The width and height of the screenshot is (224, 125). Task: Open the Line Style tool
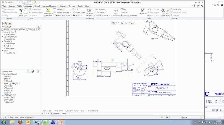coord(168,12)
